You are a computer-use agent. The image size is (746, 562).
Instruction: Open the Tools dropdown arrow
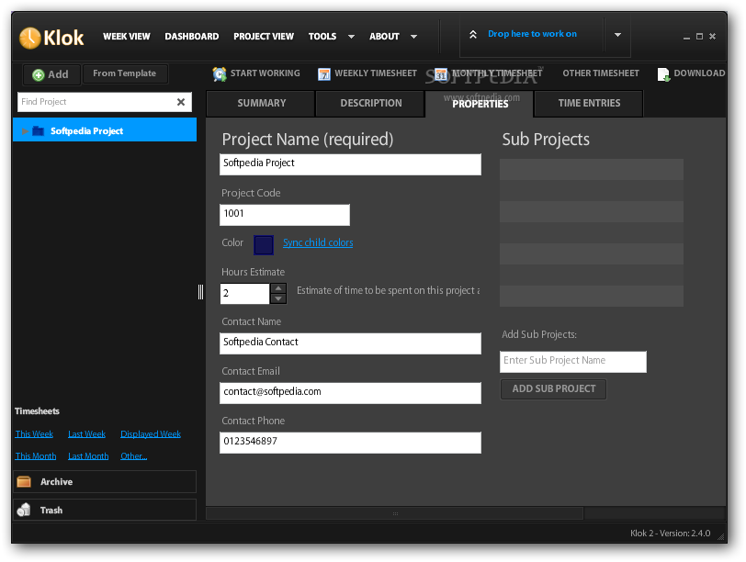coord(351,37)
